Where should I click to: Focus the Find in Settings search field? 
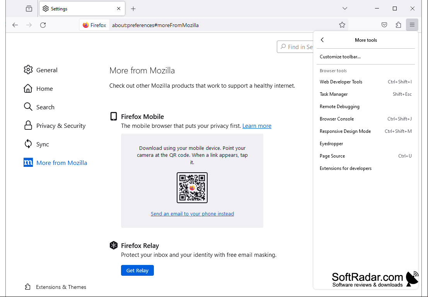click(295, 47)
